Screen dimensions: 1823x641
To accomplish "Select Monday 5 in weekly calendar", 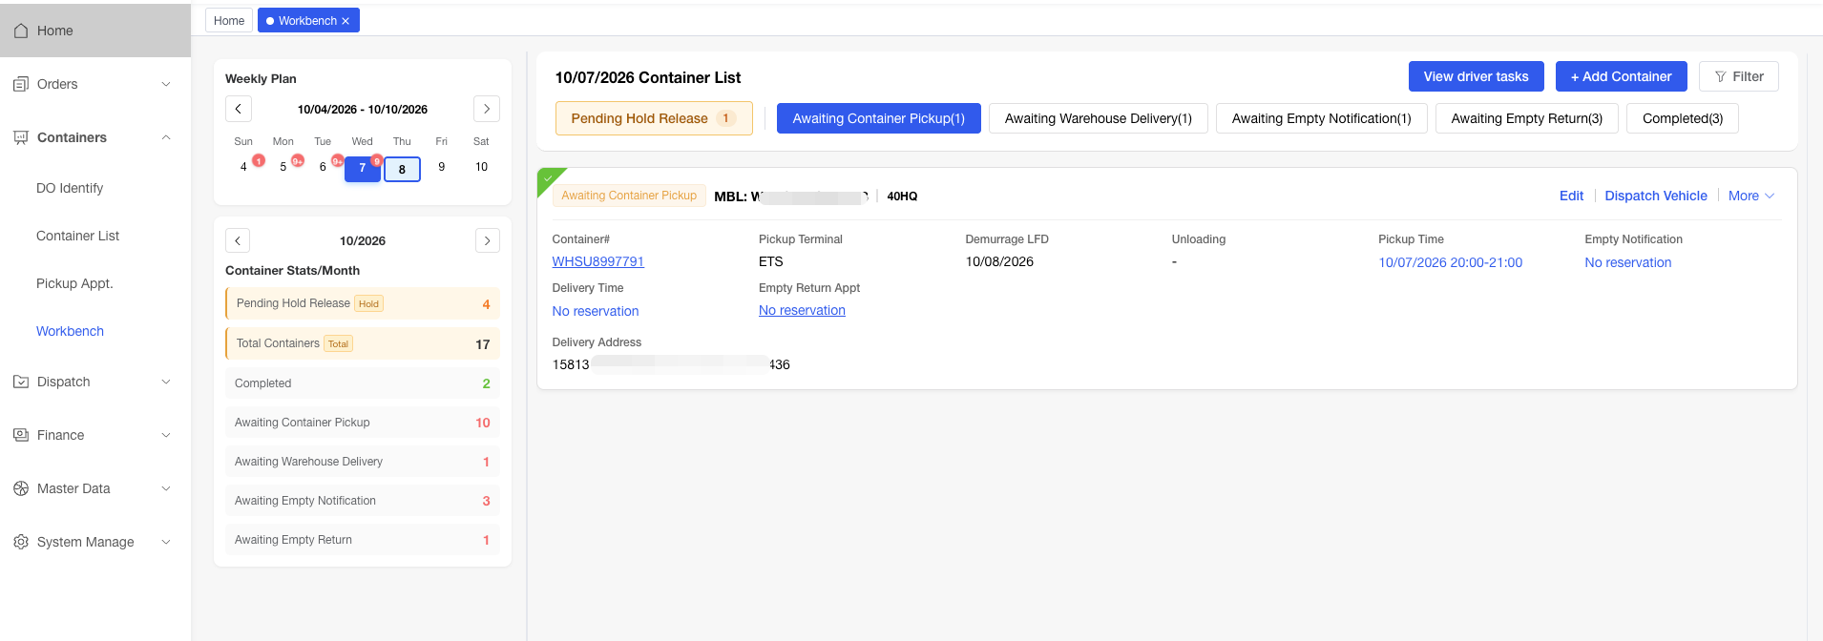I will click(283, 167).
